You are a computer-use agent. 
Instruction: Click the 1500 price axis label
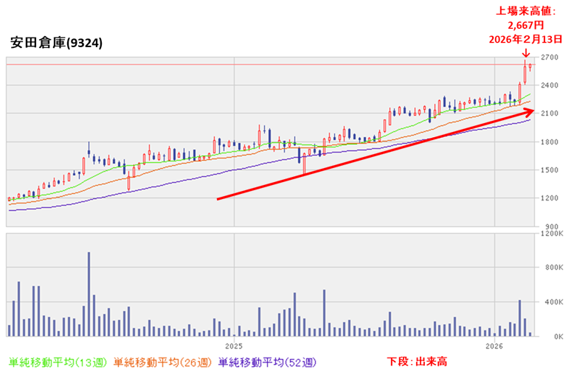tap(549, 170)
